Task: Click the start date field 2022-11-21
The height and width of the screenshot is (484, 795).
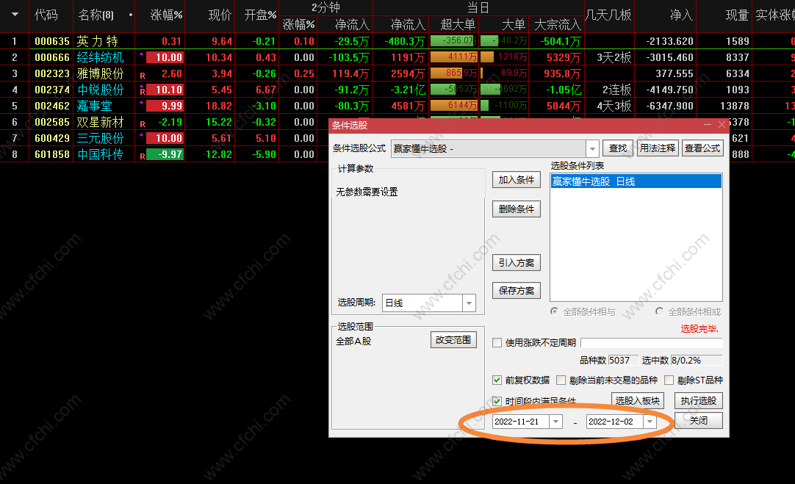Action: (521, 422)
